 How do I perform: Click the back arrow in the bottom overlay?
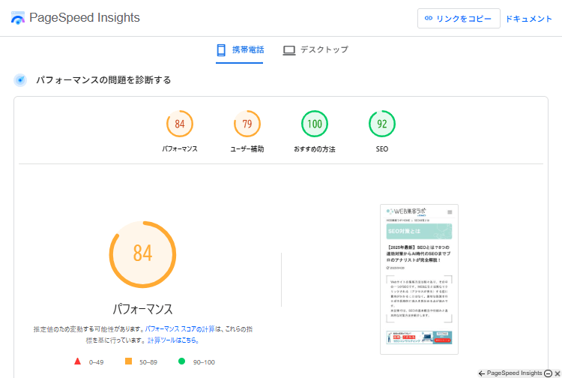point(481,373)
